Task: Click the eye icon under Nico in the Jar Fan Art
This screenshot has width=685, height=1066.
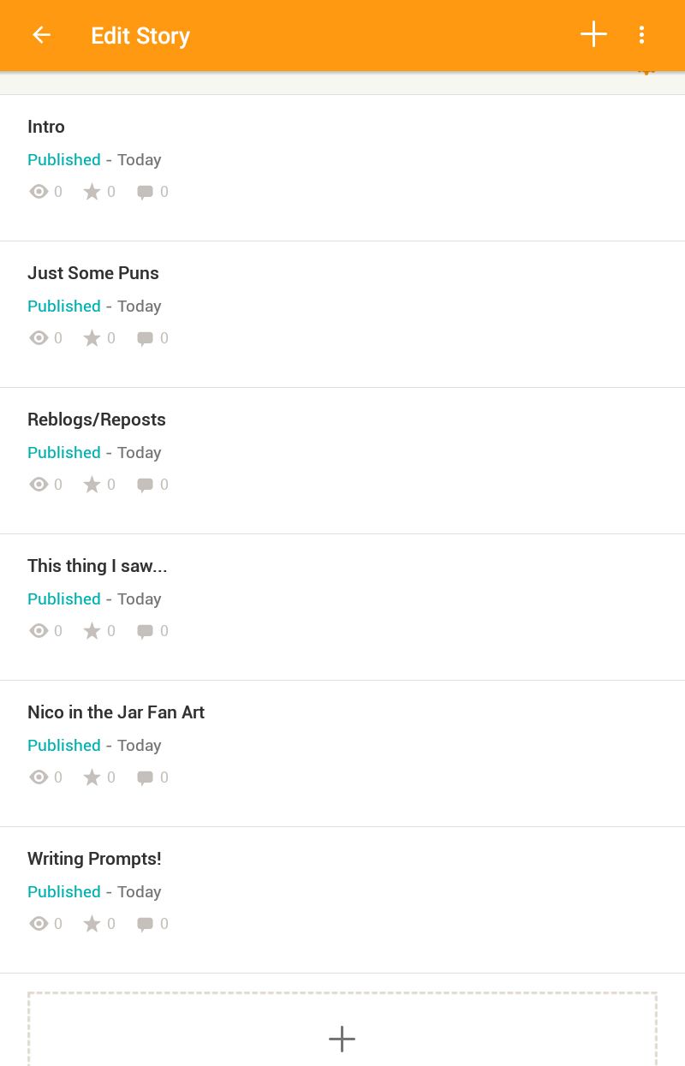Action: coord(39,777)
